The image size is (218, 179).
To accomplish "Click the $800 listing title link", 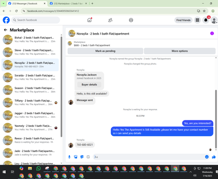I will coord(92,46).
